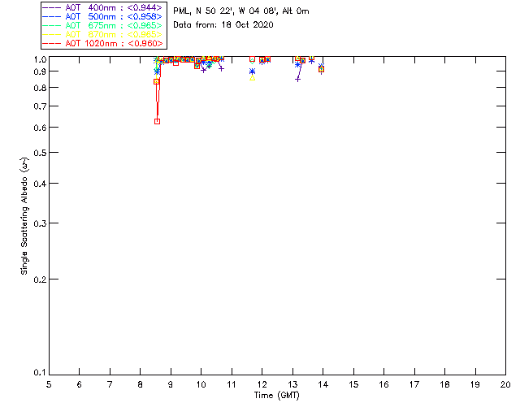
Task: Click the x-axis tick label 7
Action: tap(110, 384)
